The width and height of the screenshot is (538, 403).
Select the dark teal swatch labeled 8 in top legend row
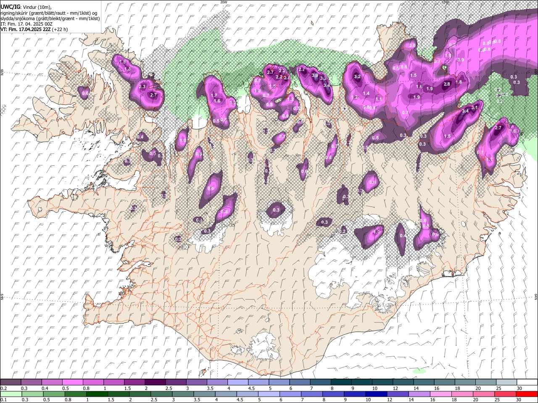coord(341,382)
